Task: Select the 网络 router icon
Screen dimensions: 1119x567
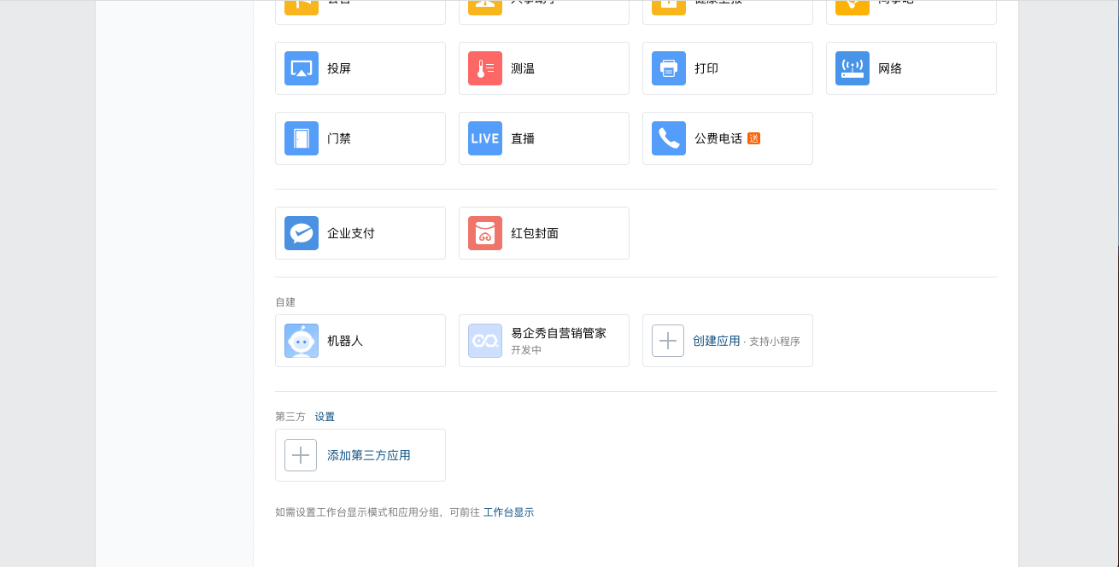Action: [852, 68]
